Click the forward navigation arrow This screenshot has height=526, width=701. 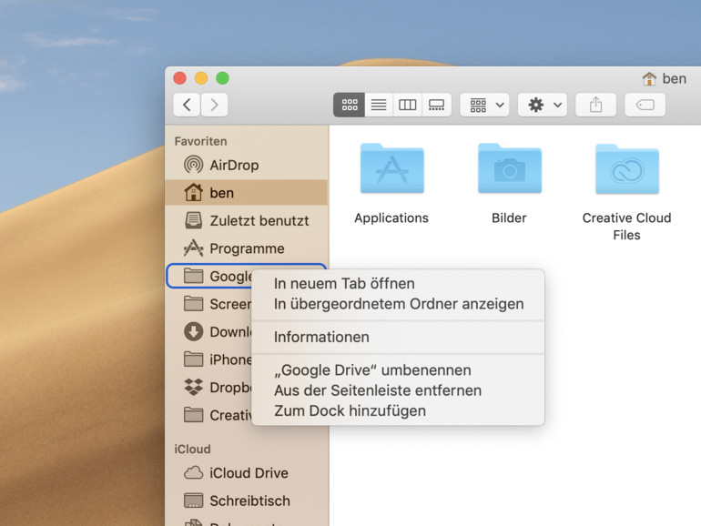[214, 105]
